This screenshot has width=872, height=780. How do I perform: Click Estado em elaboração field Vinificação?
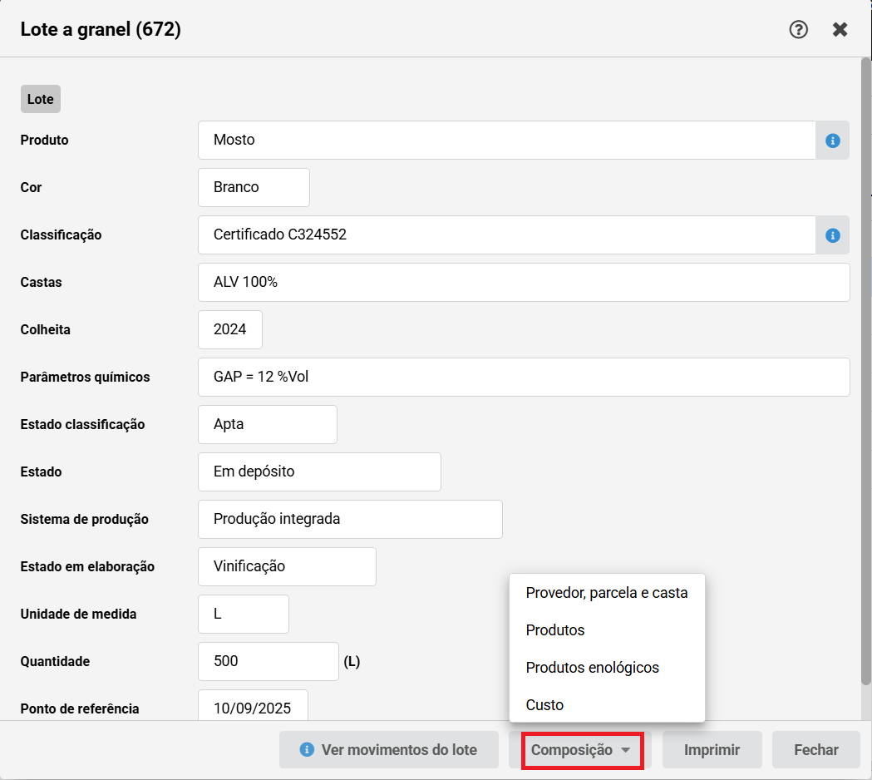(287, 566)
